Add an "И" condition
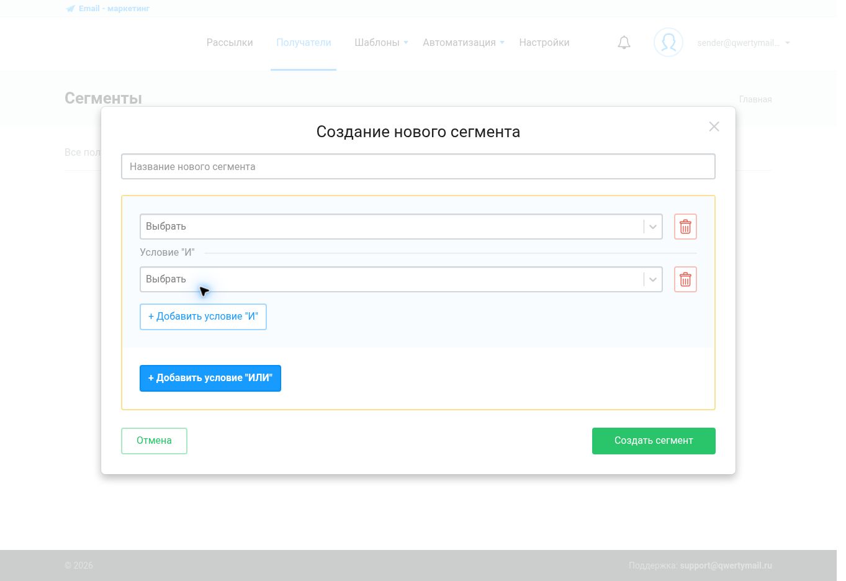This screenshot has width=846, height=581. pos(203,317)
